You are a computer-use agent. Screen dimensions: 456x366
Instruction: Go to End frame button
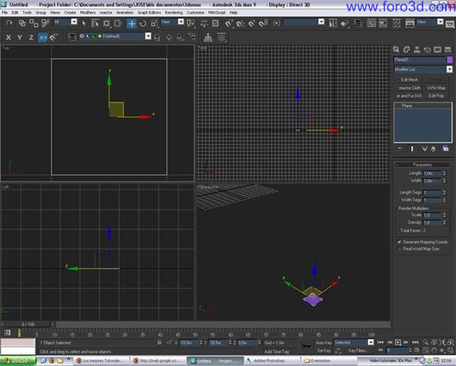pyautogui.click(x=415, y=342)
